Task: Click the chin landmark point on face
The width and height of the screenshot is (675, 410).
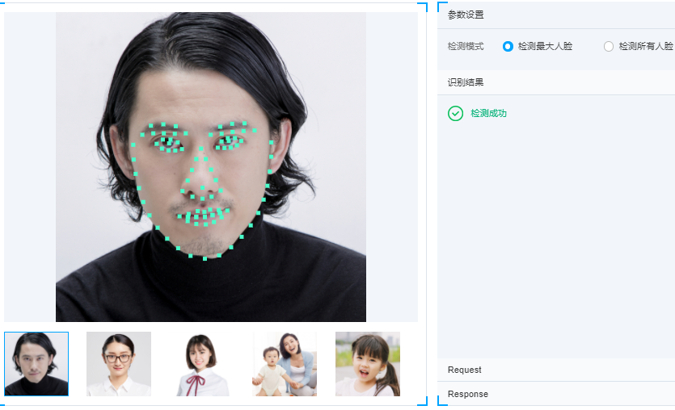Action: pyautogui.click(x=205, y=259)
